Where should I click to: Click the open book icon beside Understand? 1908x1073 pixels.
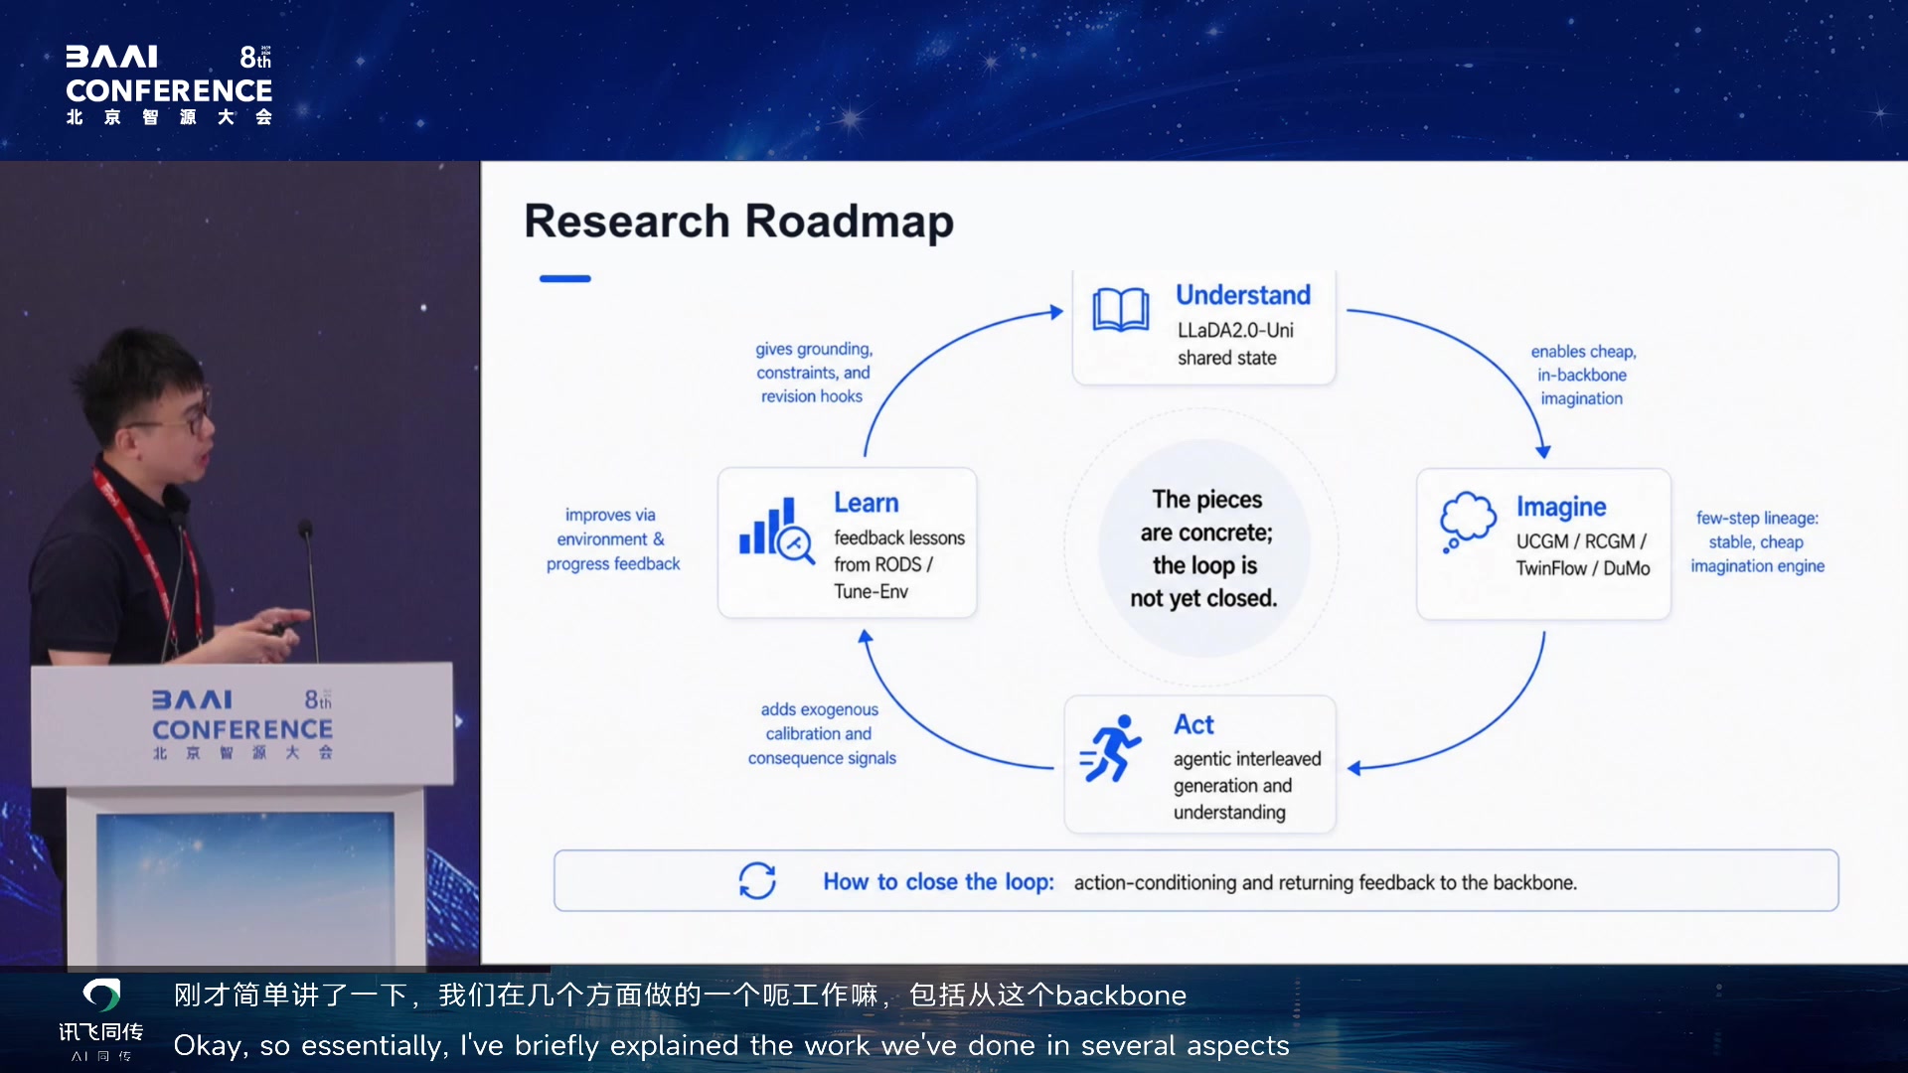pos(1121,310)
